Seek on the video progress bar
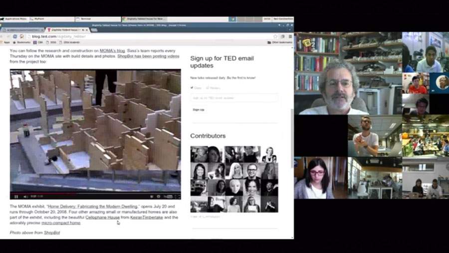449x253 pixels. (95, 194)
